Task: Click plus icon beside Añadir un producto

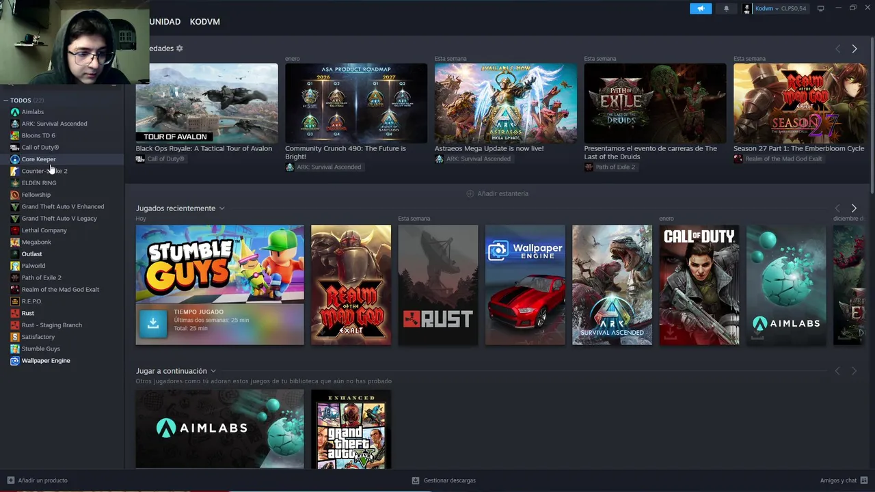Action: pos(10,480)
